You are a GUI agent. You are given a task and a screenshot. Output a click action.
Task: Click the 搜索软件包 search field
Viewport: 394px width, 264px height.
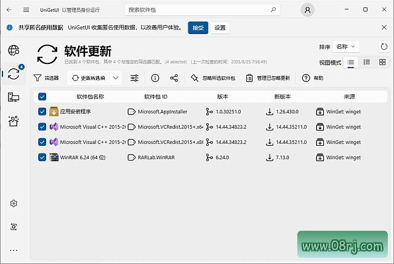pos(203,10)
